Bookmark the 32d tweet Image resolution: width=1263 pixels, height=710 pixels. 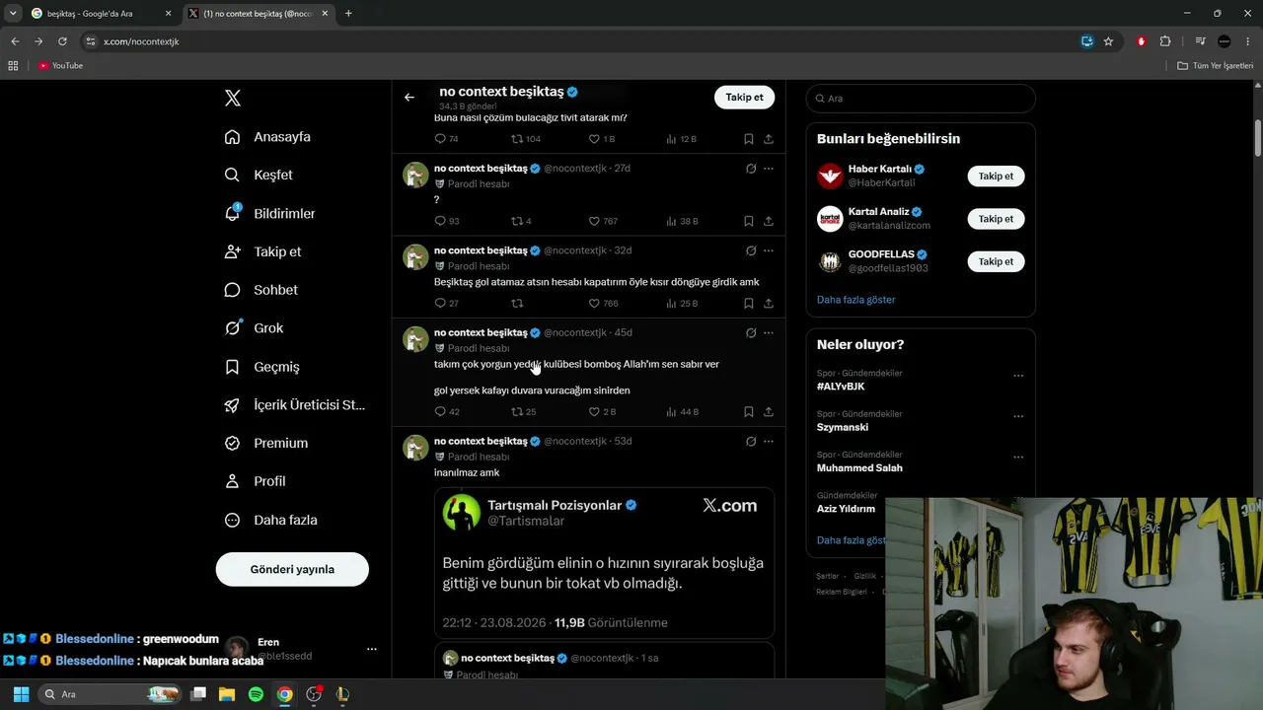point(749,303)
